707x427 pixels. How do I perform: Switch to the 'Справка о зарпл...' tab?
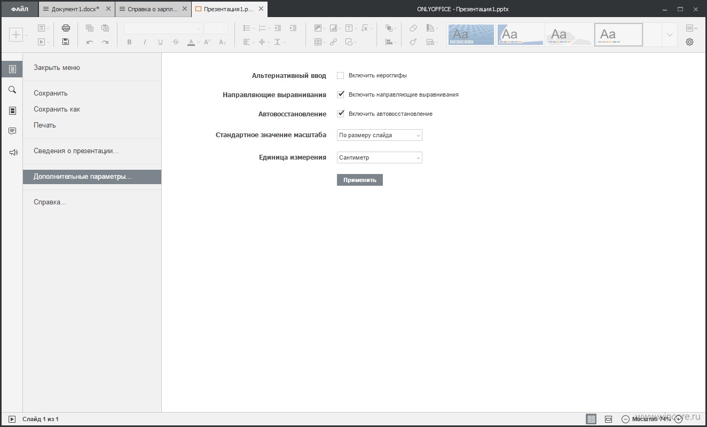point(153,9)
